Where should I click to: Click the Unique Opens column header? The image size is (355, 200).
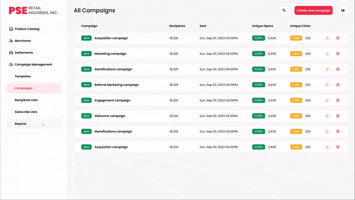click(x=263, y=26)
